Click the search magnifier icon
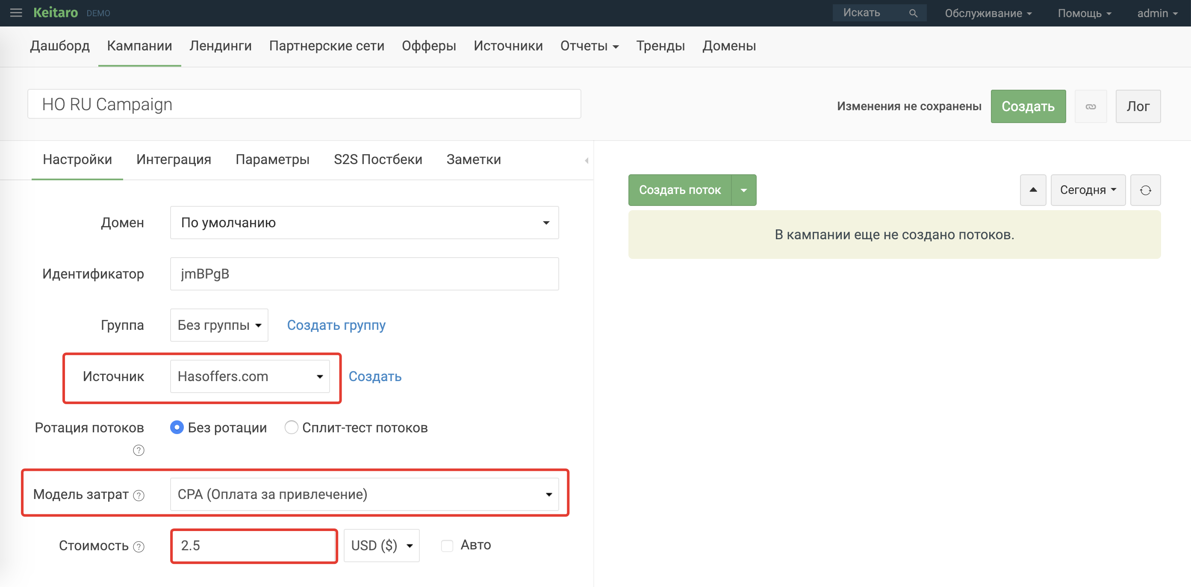 [x=913, y=13]
